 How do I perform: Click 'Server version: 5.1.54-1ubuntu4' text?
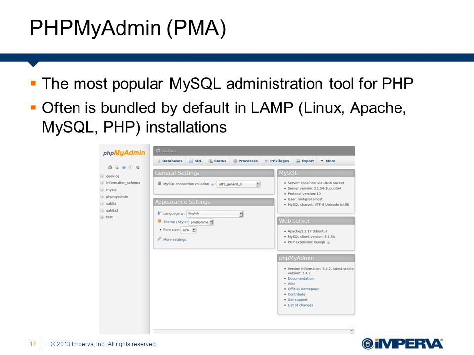coord(315,188)
